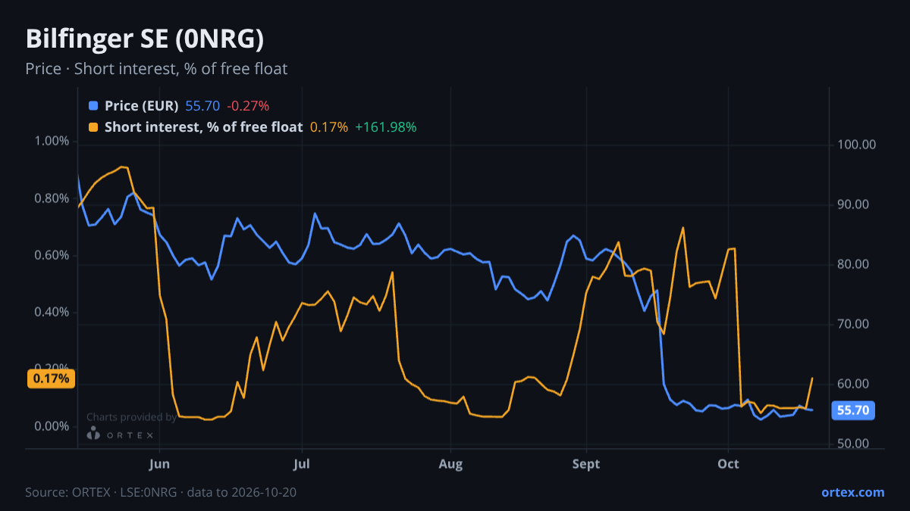
Task: Click the 0.80% left axis label
Action: pyautogui.click(x=52, y=198)
